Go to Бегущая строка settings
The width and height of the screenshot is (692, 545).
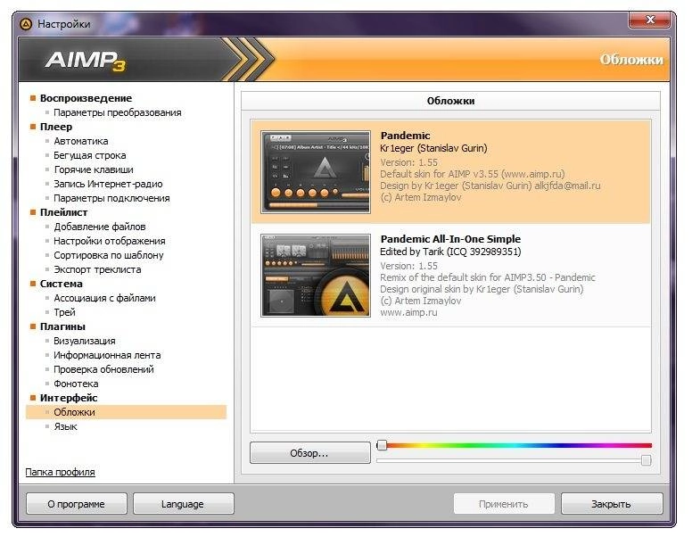(x=89, y=155)
